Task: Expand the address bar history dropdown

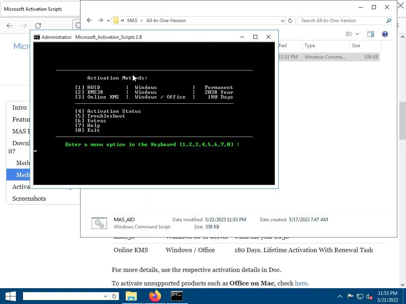Action: [x=282, y=21]
